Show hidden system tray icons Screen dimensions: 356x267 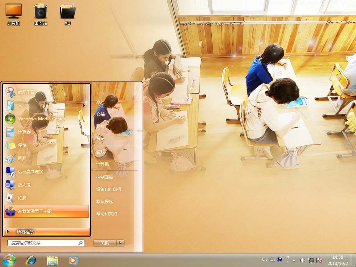point(294,260)
